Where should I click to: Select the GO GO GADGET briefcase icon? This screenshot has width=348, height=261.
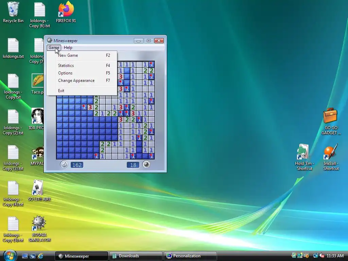330,116
